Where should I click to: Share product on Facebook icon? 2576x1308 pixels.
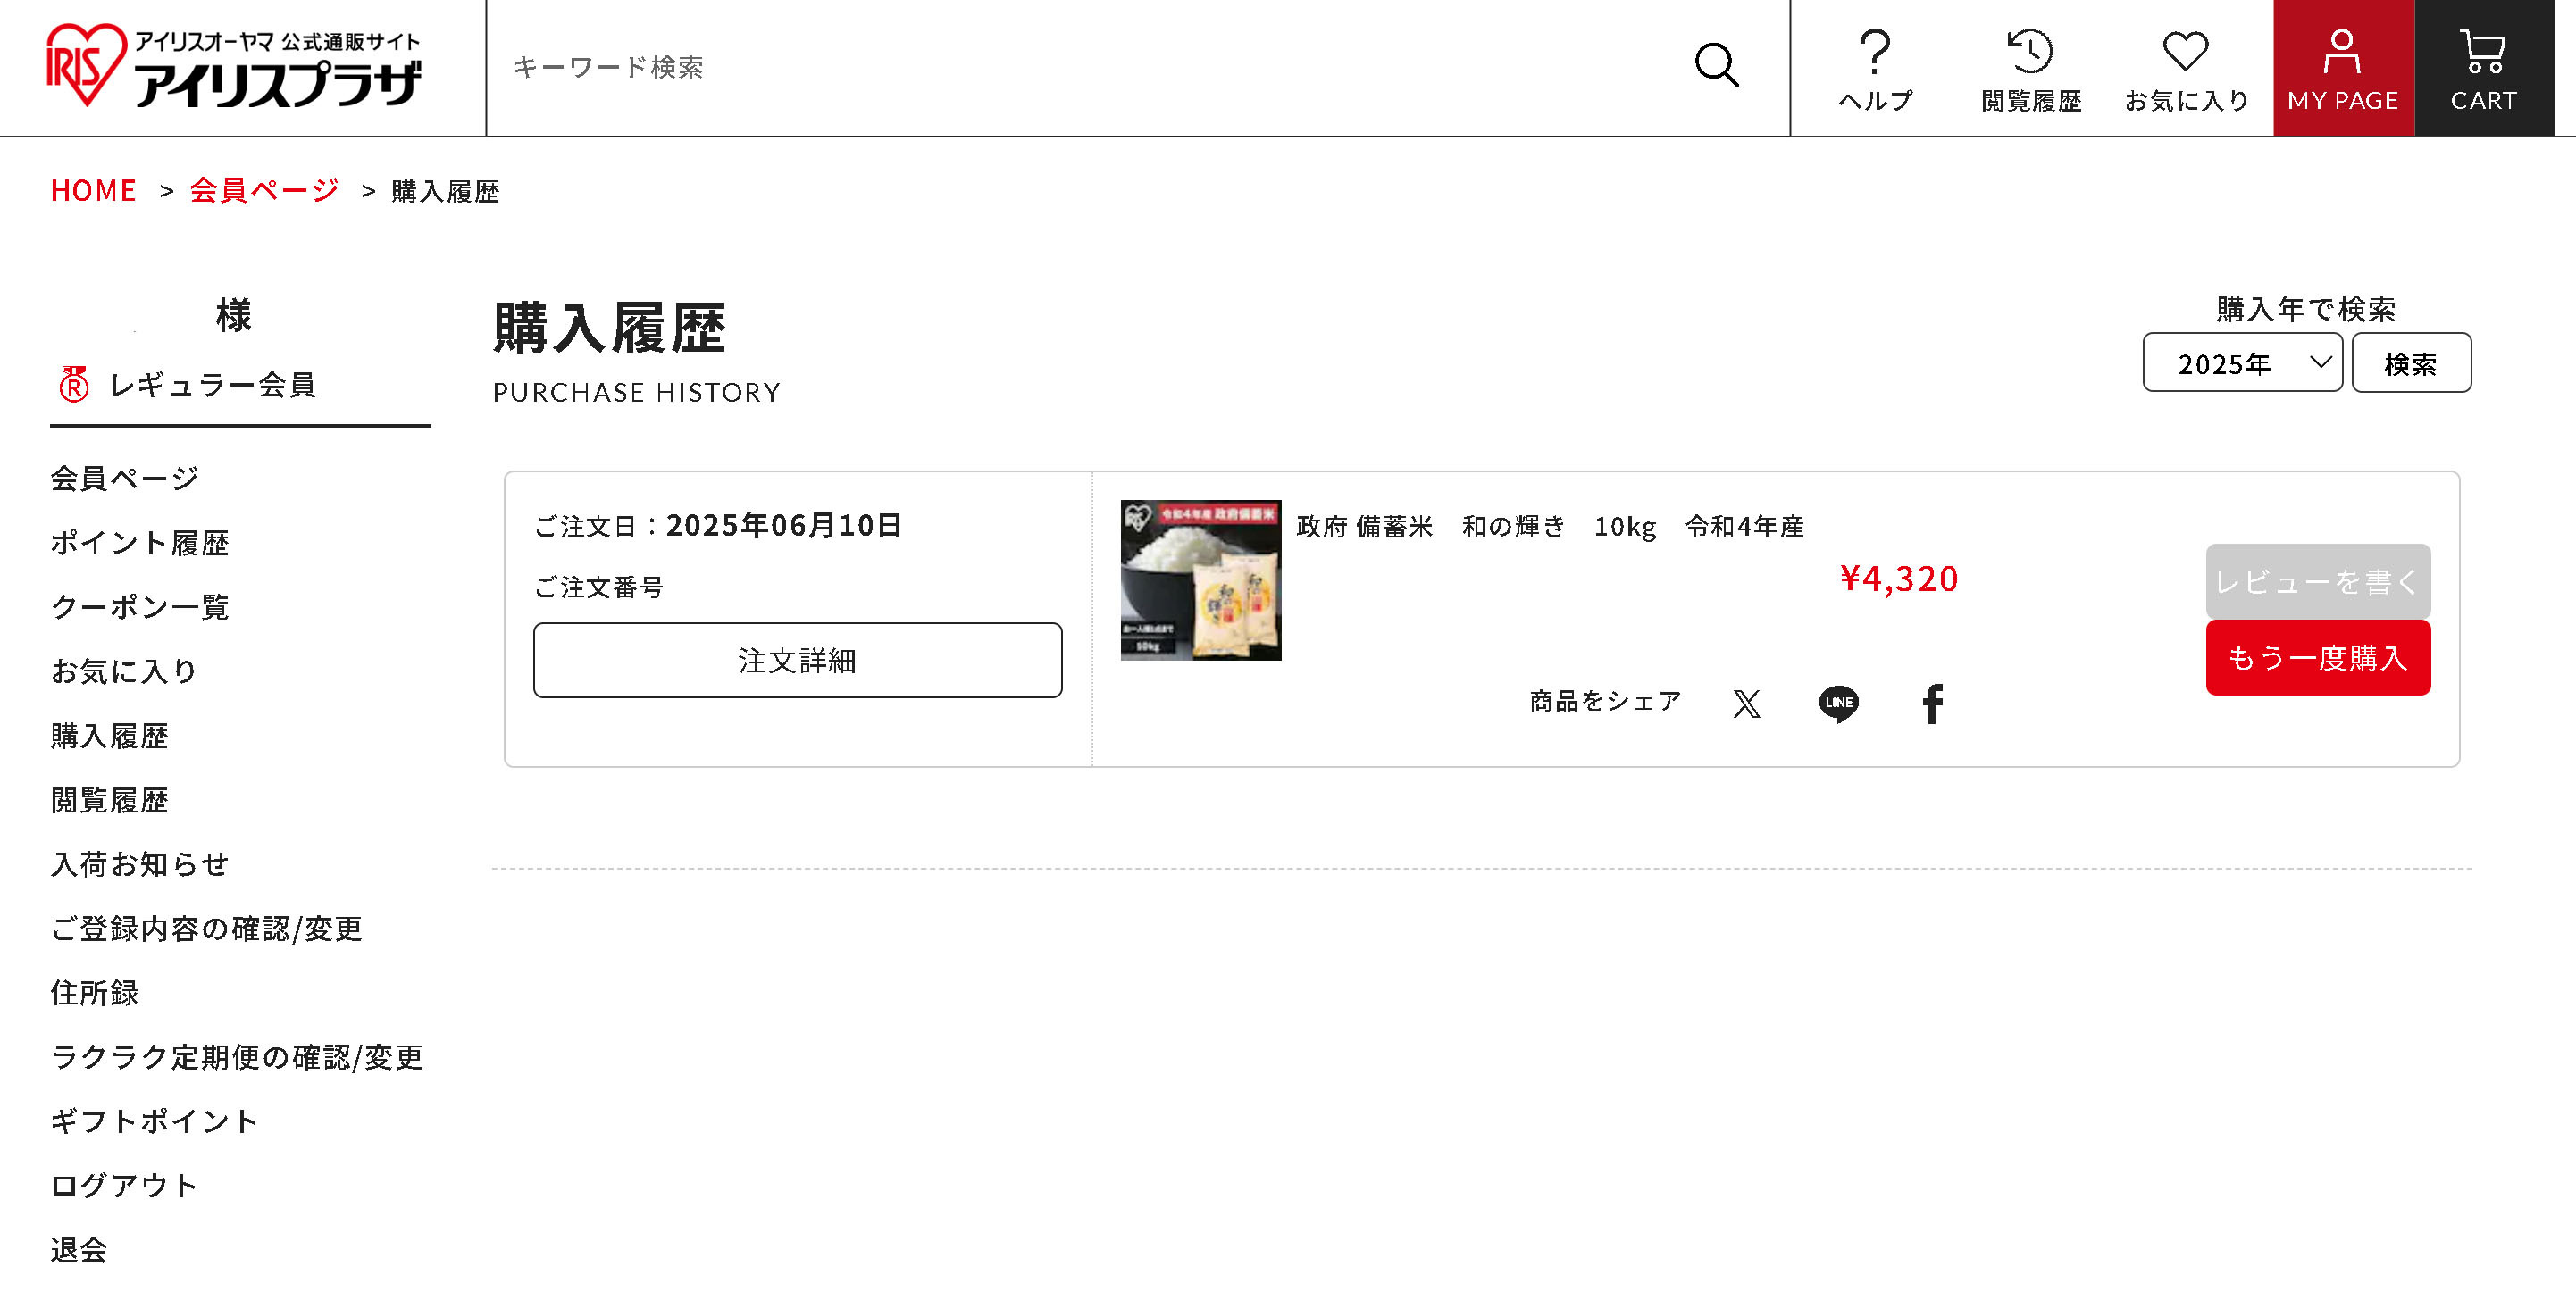(x=1932, y=704)
